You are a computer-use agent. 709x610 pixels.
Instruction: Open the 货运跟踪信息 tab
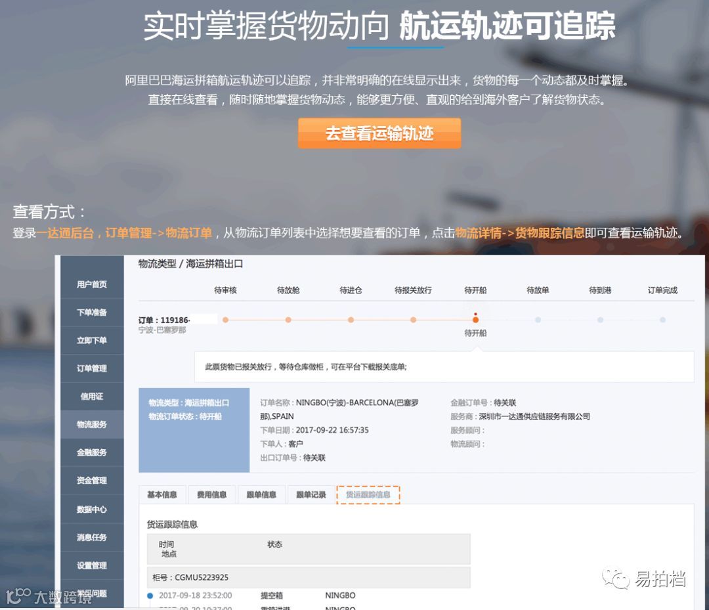(368, 494)
